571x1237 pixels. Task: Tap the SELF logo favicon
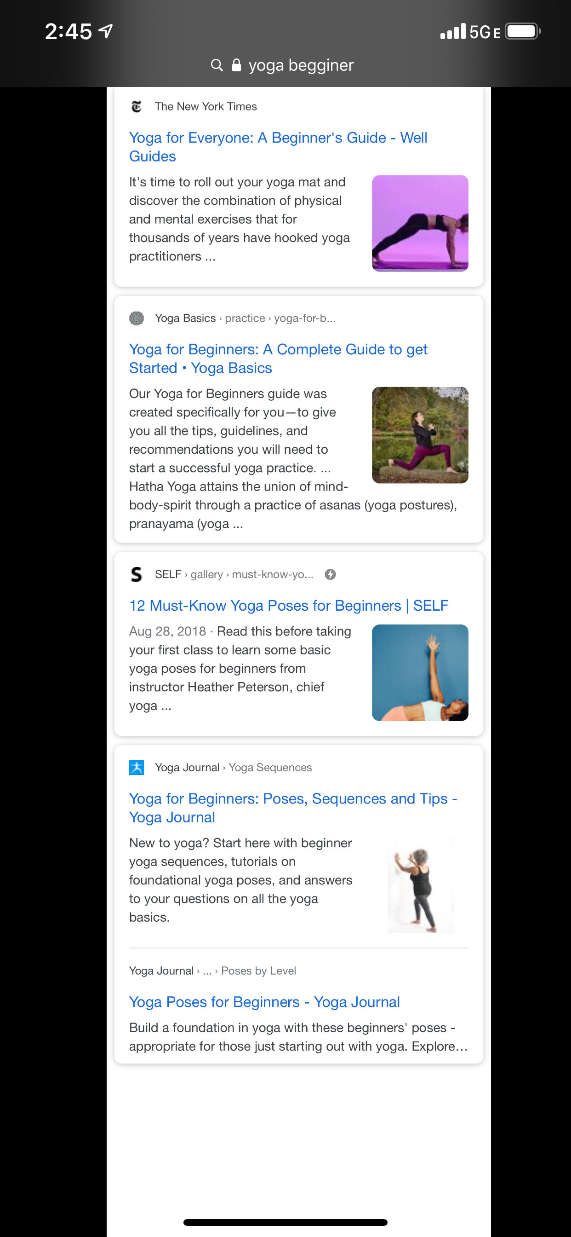pos(137,574)
